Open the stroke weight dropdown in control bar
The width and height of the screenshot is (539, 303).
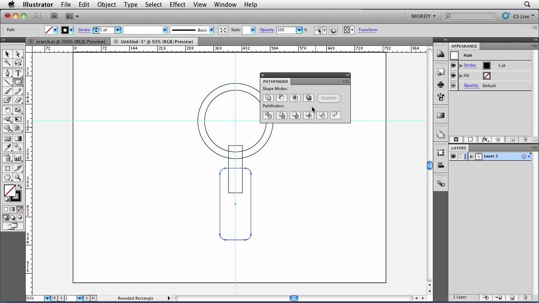(x=117, y=30)
